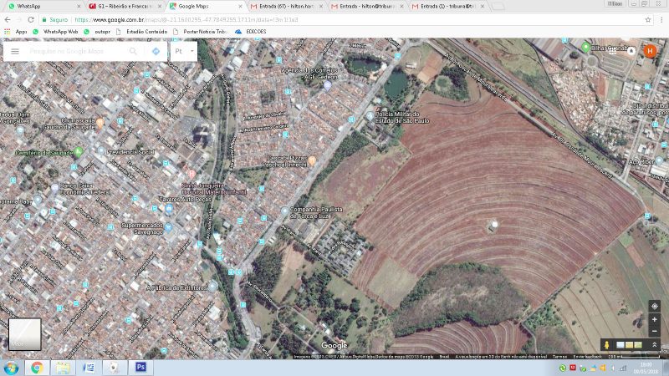
Task: Open Photoshop from the Windows taskbar
Action: click(140, 367)
